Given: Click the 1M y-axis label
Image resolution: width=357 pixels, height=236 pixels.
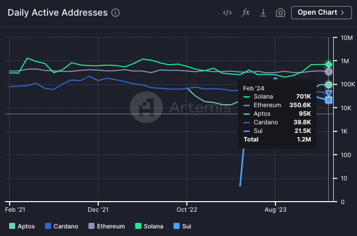Looking at the screenshot, I should (x=345, y=61).
